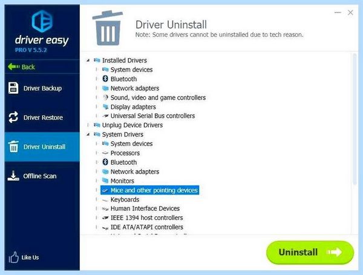Expand the Unplug Device Drivers node

tap(88, 125)
